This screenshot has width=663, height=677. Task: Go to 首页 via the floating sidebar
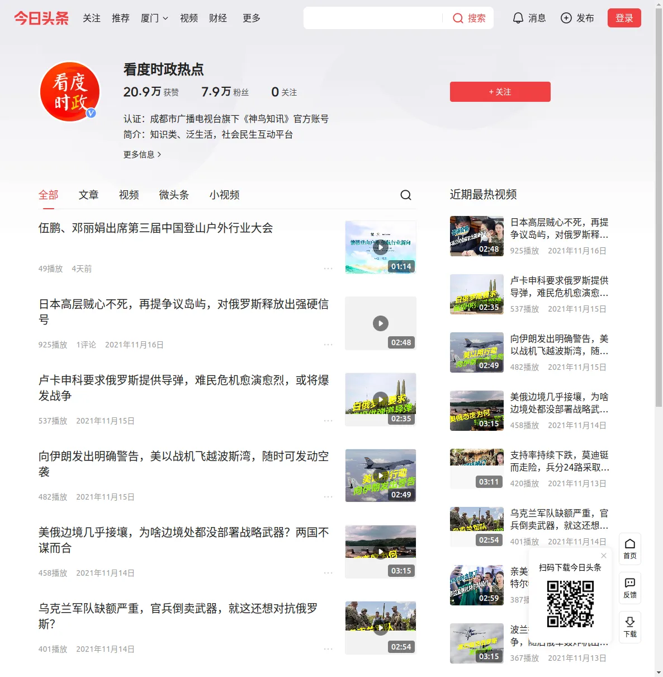(x=630, y=549)
